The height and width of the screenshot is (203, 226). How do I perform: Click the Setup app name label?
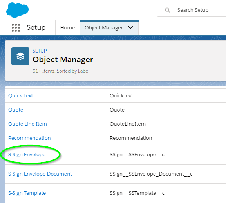click(x=36, y=27)
